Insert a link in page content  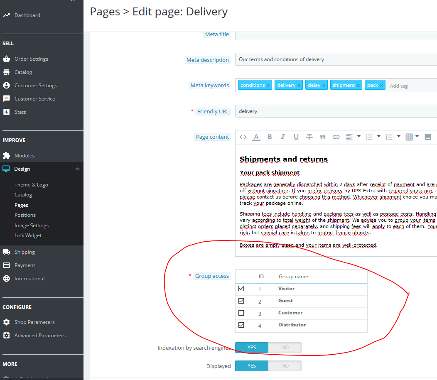pos(336,137)
